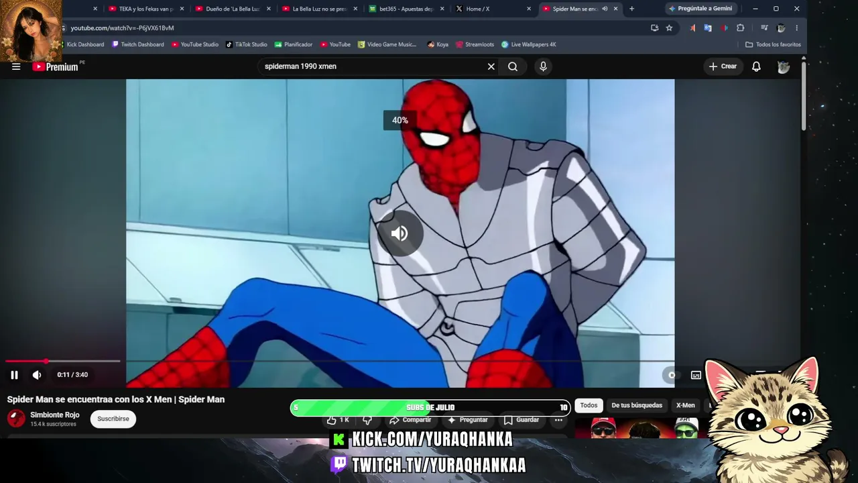
Task: Open the Streamloots bookmark
Action: point(475,44)
